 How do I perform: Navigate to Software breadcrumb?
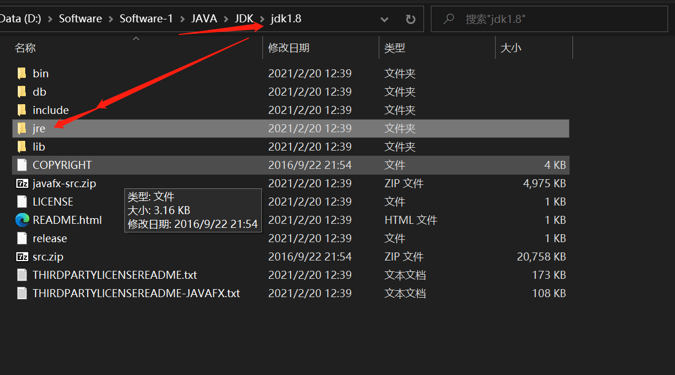[80, 19]
